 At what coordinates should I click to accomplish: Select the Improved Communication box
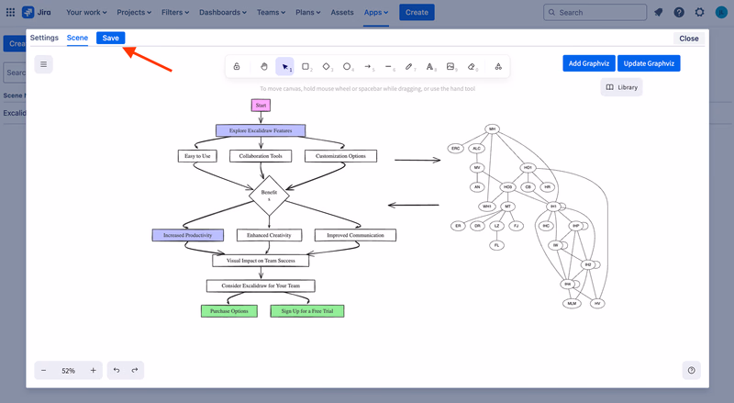pos(355,235)
